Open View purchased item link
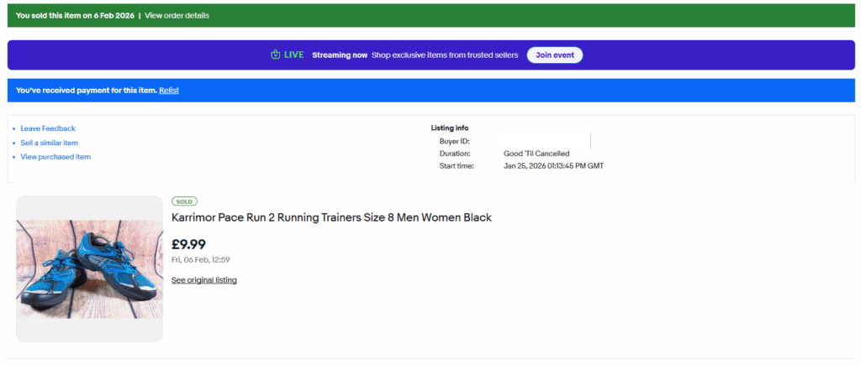The height and width of the screenshot is (365, 861). (x=55, y=157)
